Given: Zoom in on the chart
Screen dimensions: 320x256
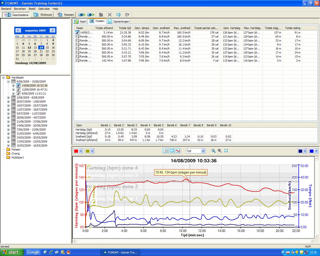Looking at the screenshot, I should click(x=213, y=151).
